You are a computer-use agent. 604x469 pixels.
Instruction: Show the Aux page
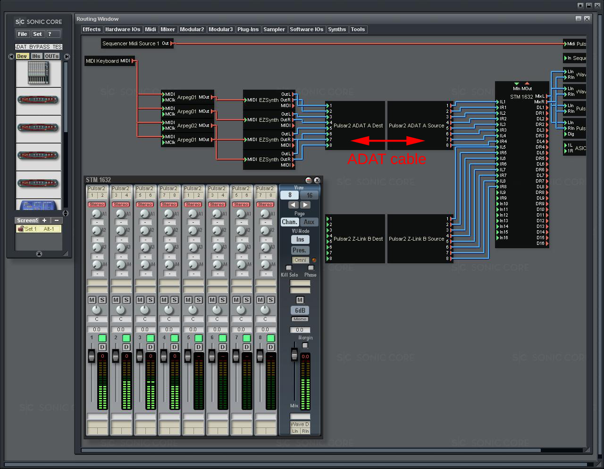click(309, 222)
